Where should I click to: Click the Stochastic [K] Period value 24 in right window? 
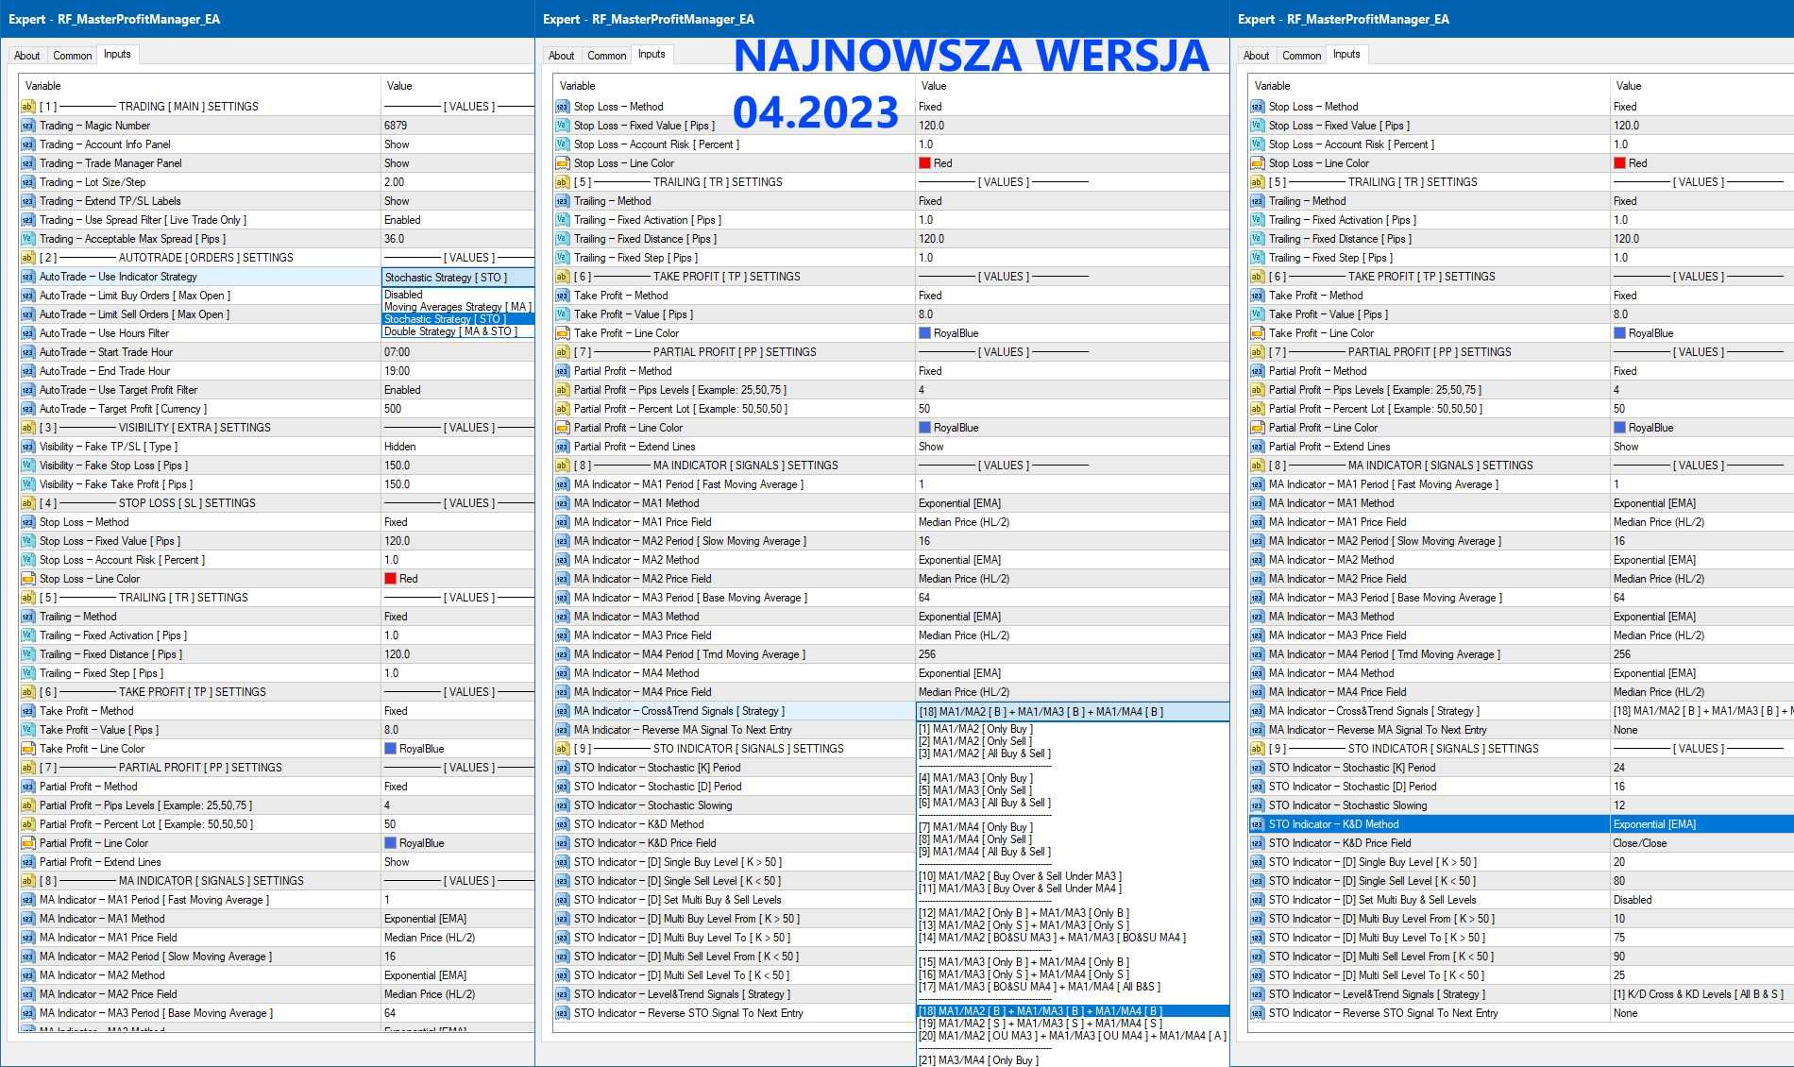point(1619,768)
